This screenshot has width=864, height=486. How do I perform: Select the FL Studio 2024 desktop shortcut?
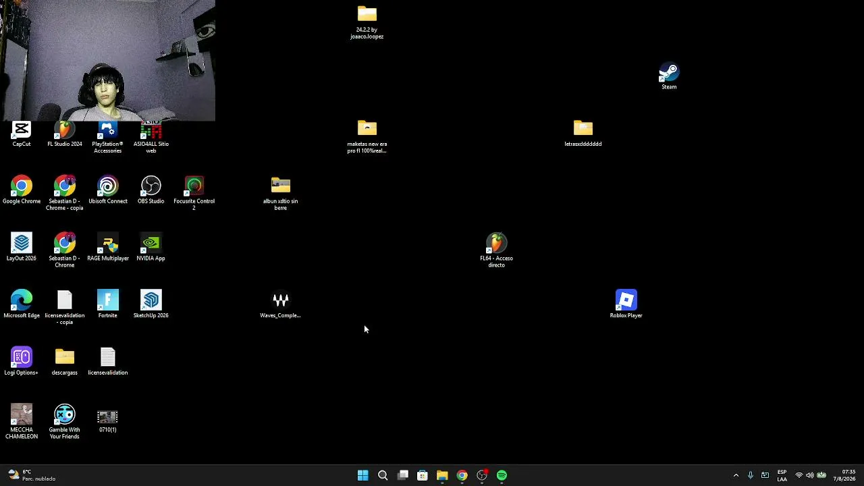click(65, 134)
